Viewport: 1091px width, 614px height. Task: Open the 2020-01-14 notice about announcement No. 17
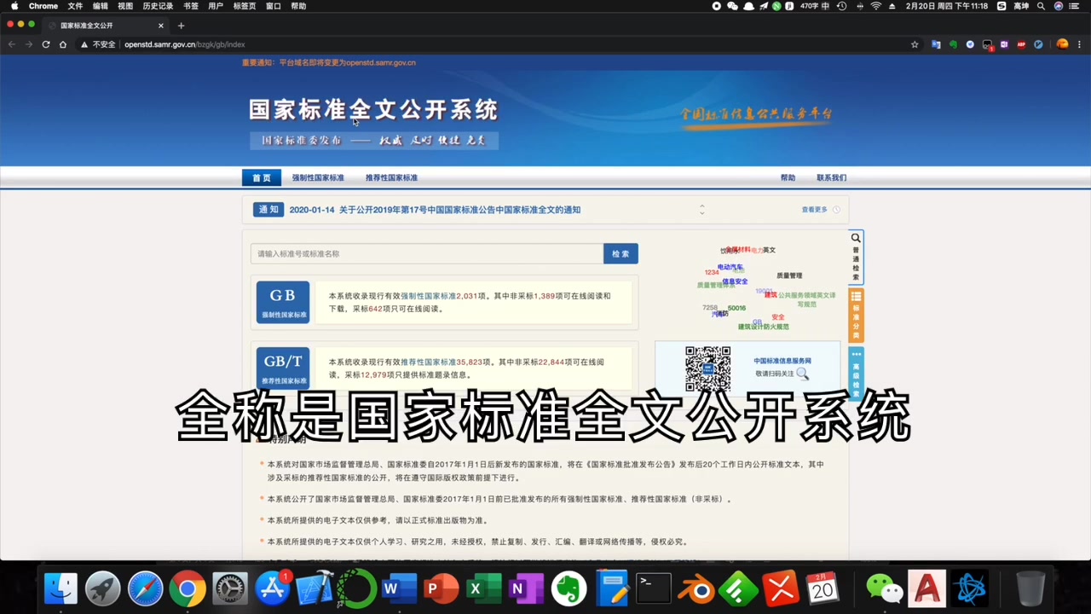(x=435, y=210)
